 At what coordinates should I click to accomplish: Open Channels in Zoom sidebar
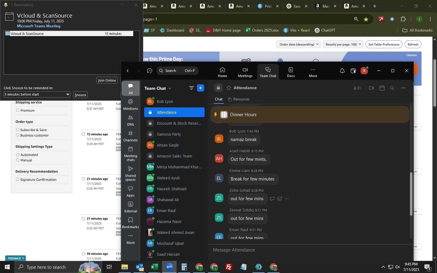130,136
